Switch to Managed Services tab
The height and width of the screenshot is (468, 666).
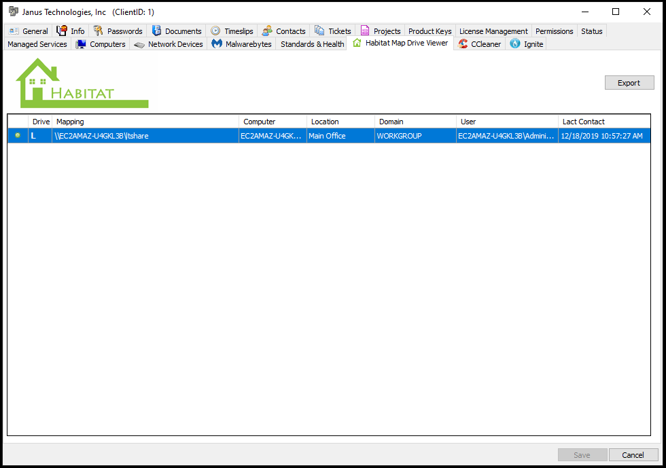coord(37,44)
